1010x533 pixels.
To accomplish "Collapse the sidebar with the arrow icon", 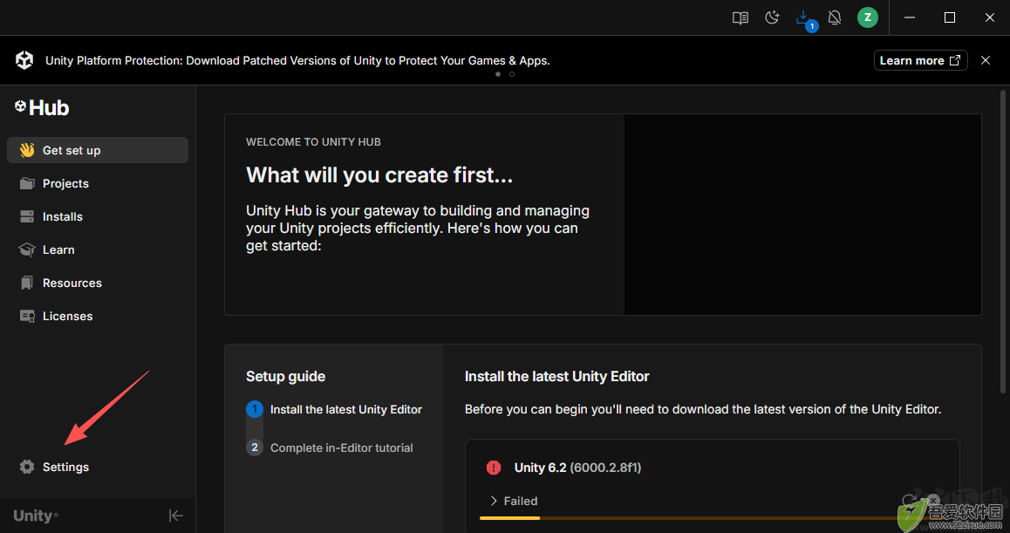I will coord(176,516).
